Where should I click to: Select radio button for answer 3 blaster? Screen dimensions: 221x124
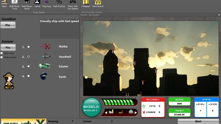28,66
